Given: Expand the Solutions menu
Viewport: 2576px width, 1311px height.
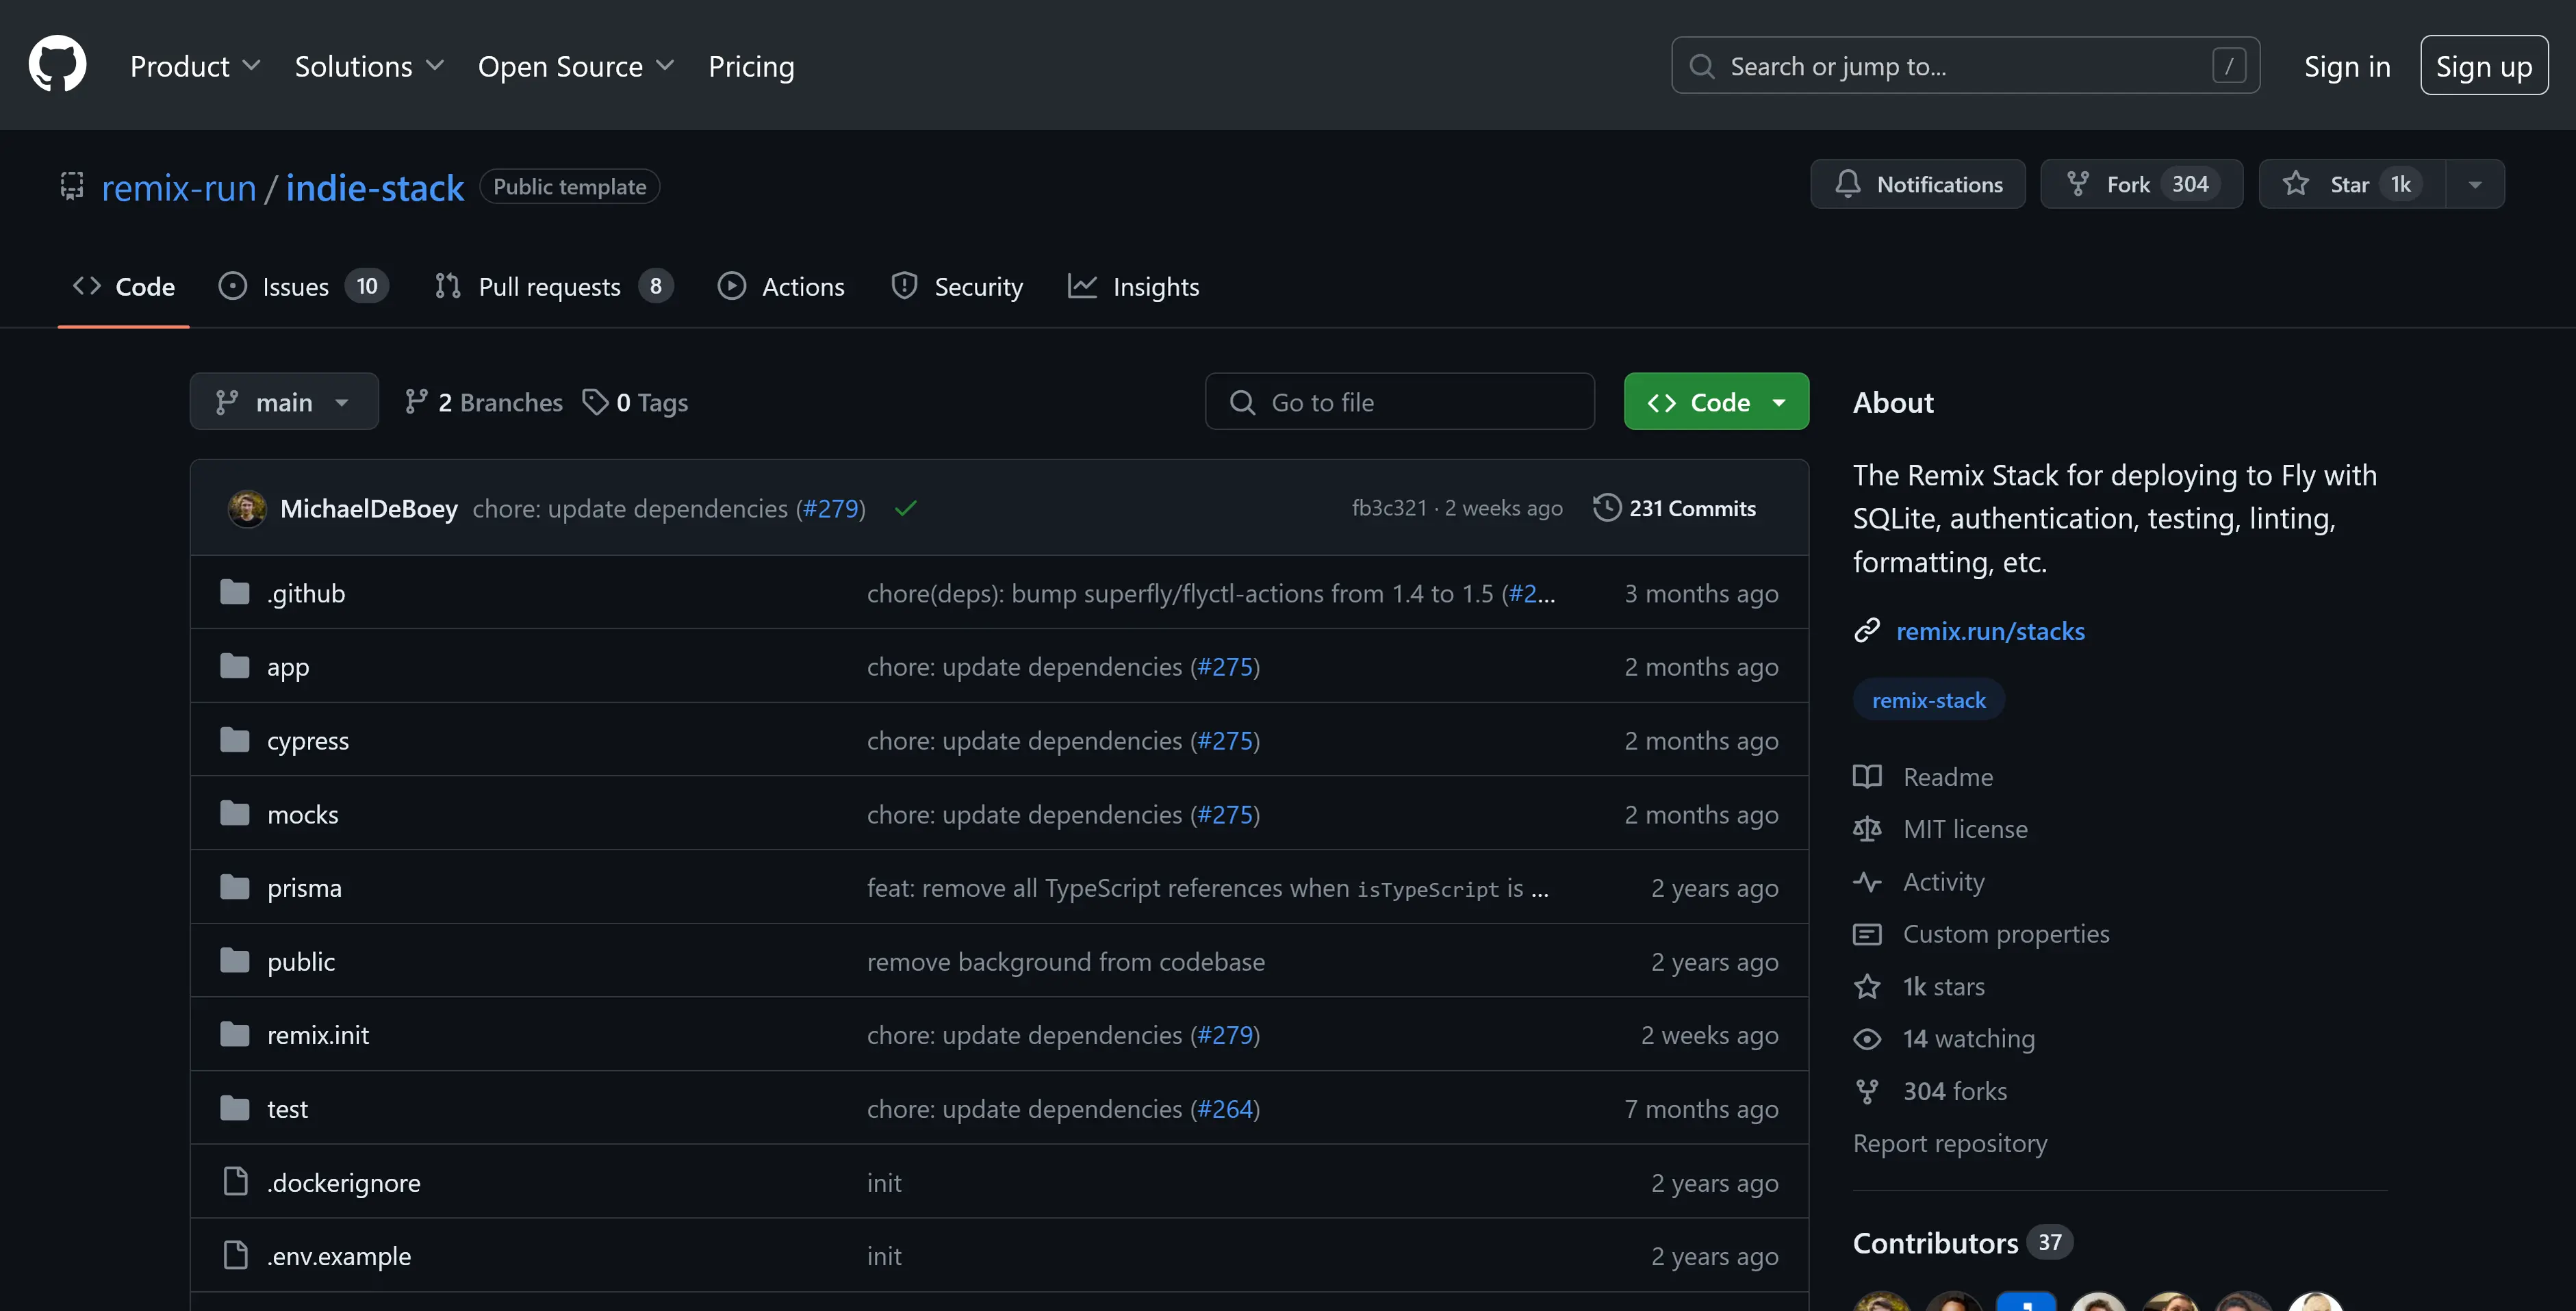Looking at the screenshot, I should click(x=369, y=66).
